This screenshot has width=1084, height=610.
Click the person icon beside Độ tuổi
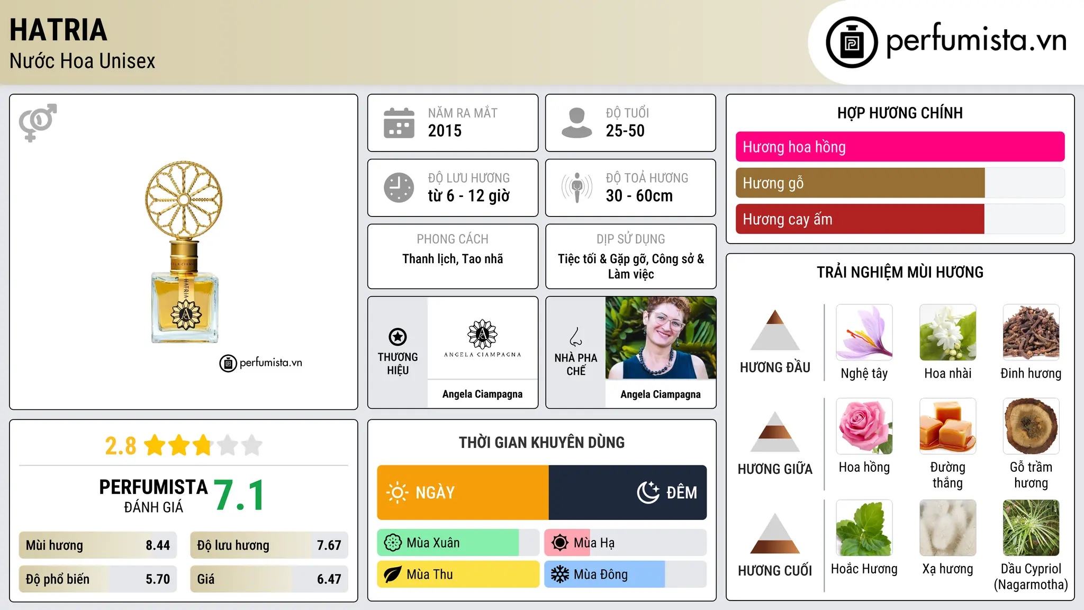tap(577, 123)
